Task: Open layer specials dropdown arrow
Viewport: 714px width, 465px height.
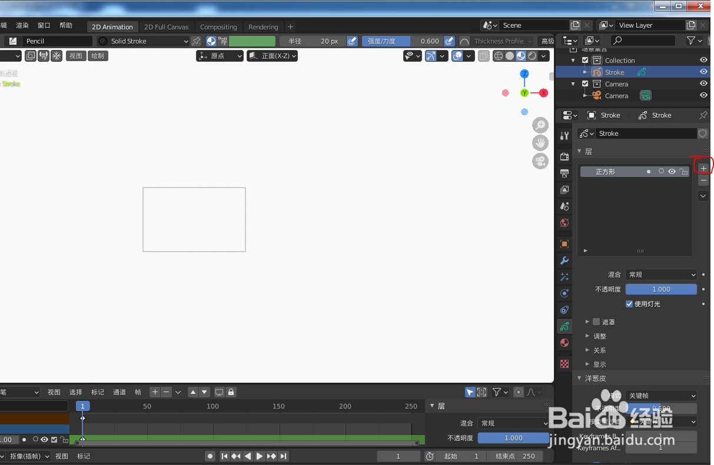Action: click(x=703, y=196)
